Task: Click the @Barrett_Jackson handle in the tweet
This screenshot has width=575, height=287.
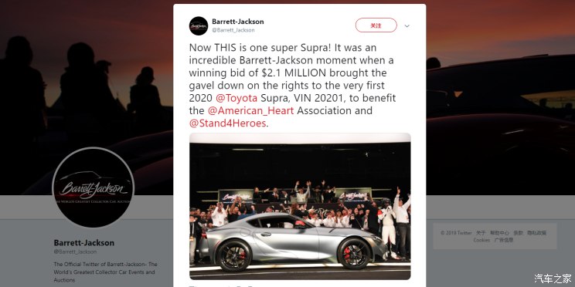Action: 233,30
